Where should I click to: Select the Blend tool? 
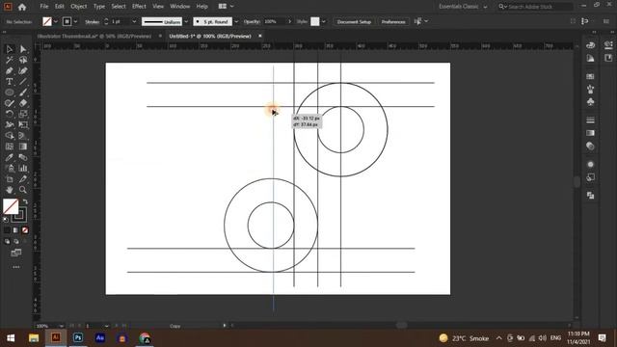click(x=23, y=157)
